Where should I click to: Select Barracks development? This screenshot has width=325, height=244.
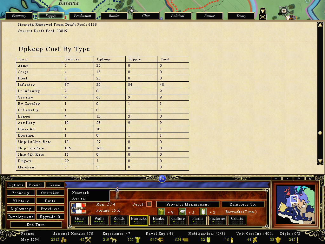tap(138, 220)
